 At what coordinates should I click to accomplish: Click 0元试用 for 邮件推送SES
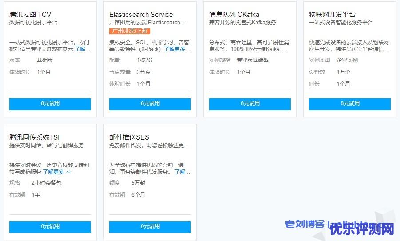coord(150,226)
